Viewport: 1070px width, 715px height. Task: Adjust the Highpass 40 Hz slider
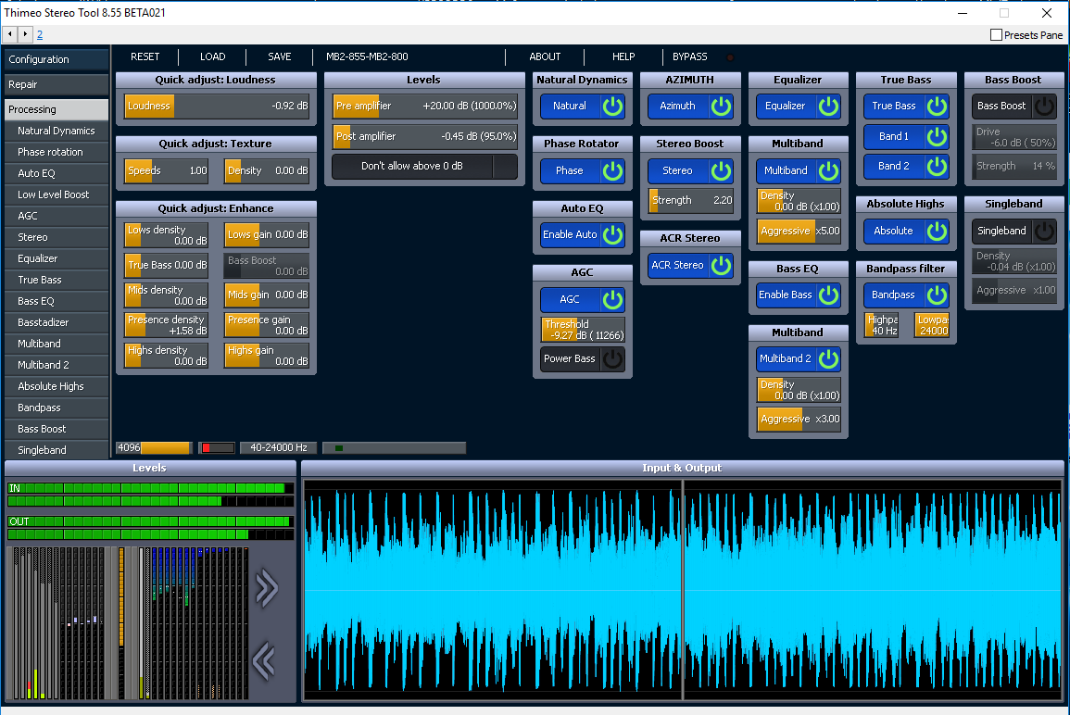tap(883, 325)
